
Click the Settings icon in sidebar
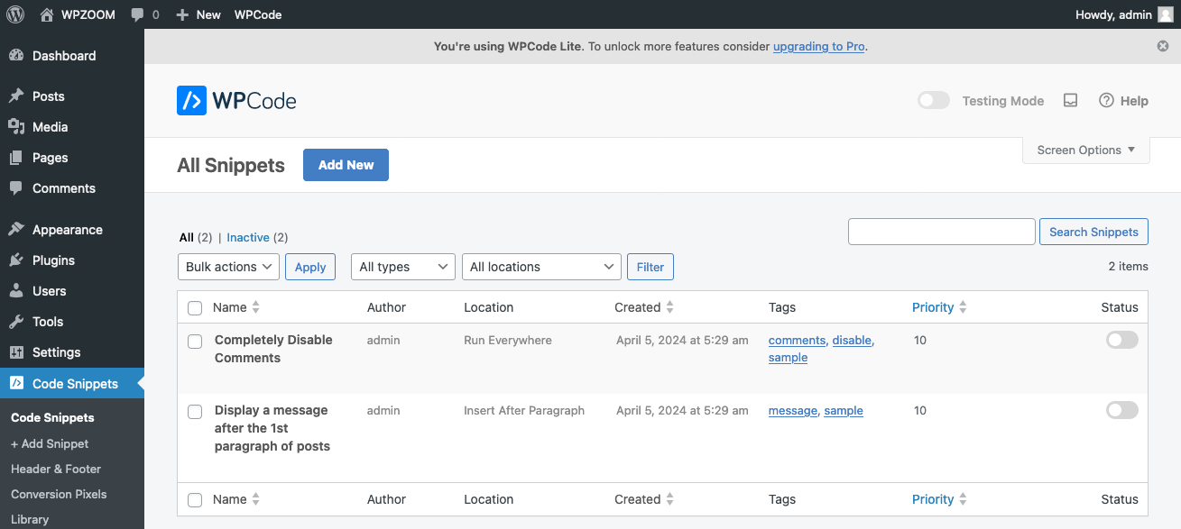pyautogui.click(x=16, y=352)
